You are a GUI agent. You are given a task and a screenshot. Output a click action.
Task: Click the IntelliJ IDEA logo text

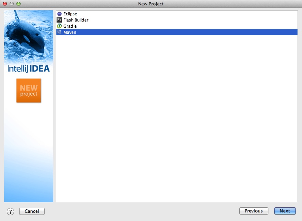pos(28,69)
